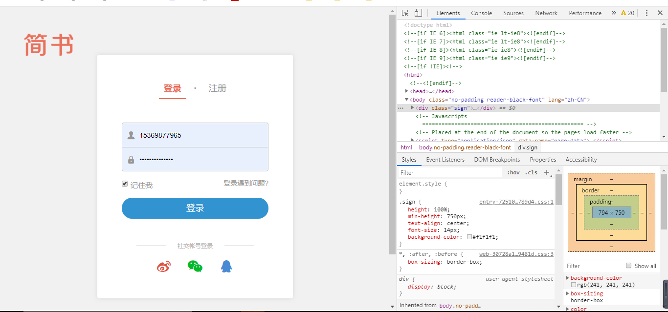Viewport: 668px width, 312px height.
Task: Open web-30728a1…9481d.css:3 source link
Action: point(516,254)
